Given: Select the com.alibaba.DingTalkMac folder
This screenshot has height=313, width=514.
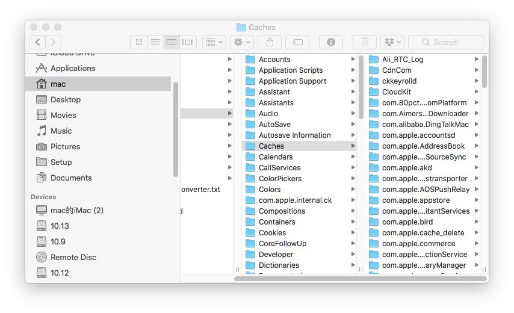Looking at the screenshot, I should (423, 124).
